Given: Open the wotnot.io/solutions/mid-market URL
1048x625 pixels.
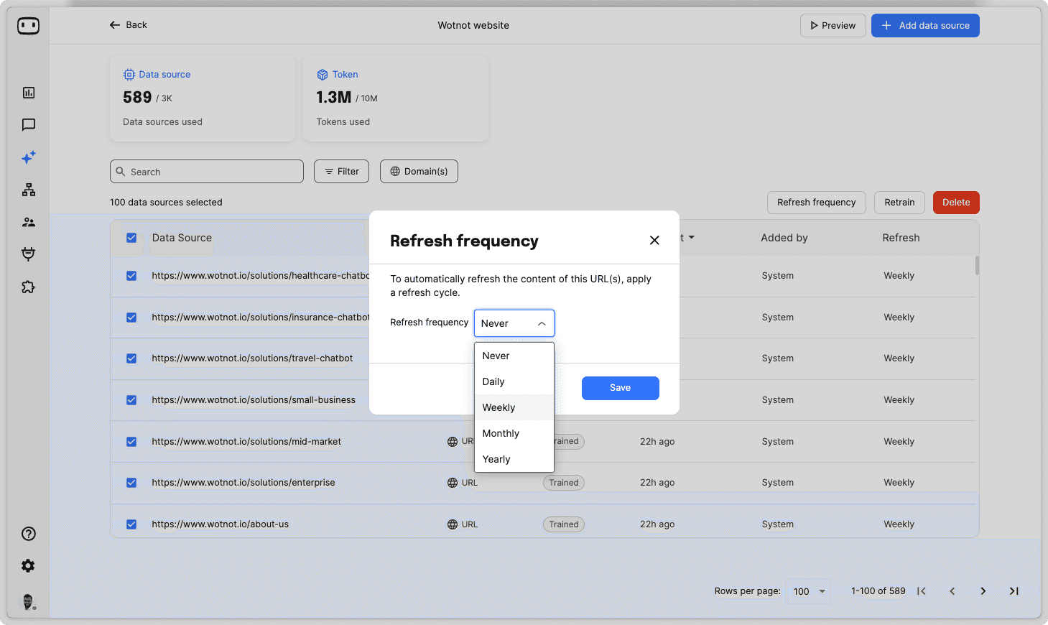Looking at the screenshot, I should click(246, 442).
